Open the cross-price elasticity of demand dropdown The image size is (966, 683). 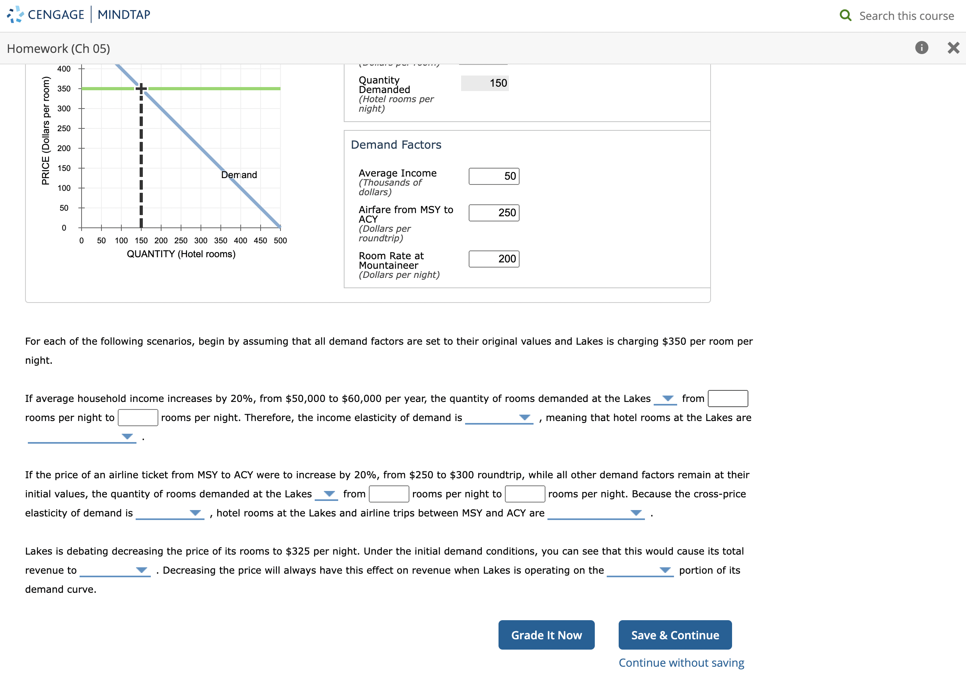tap(195, 513)
